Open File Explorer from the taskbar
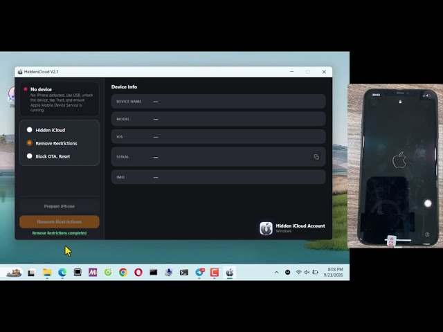This screenshot has height=332, width=443. [x=47, y=272]
